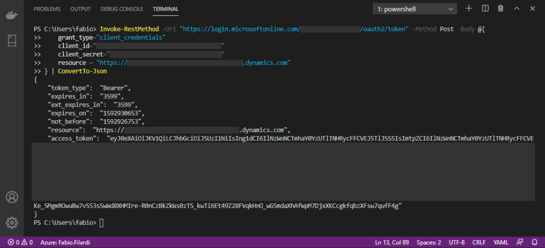The height and width of the screenshot is (248, 545).
Task: Open the Manage gear icon
Action: [11, 222]
